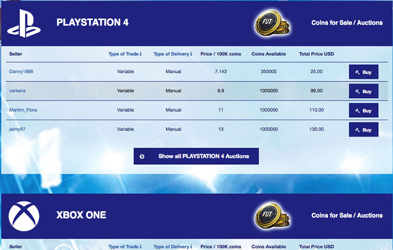Click the info icon beside PlayStation Type of Trade
Screen dimensions: 393x250
click(141, 54)
